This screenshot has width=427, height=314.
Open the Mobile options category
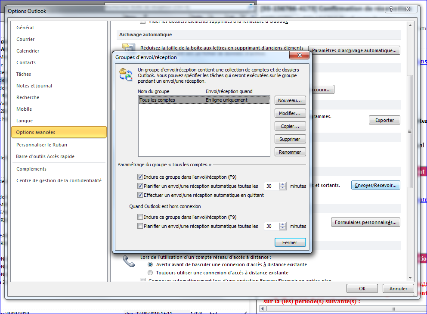59,109
